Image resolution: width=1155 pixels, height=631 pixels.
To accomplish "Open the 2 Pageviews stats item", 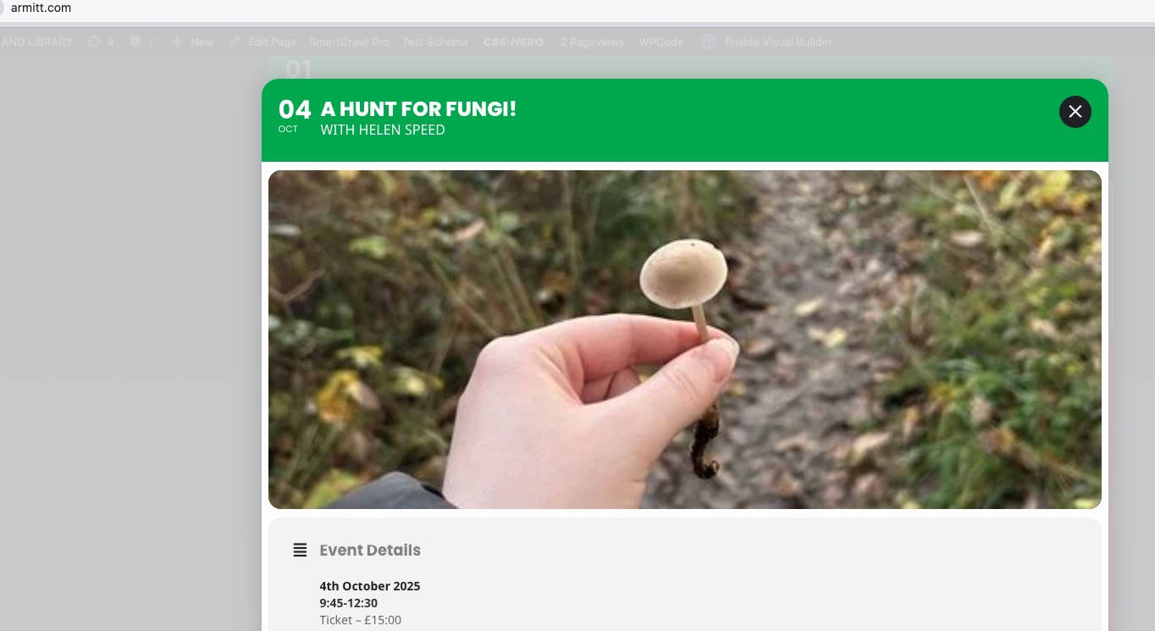I will [592, 42].
